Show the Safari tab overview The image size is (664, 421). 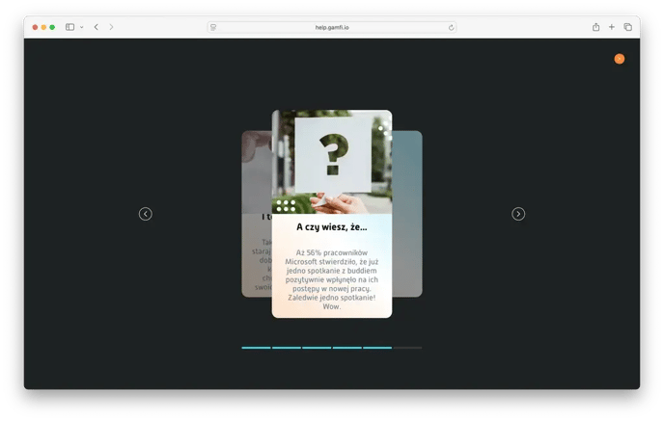point(627,27)
